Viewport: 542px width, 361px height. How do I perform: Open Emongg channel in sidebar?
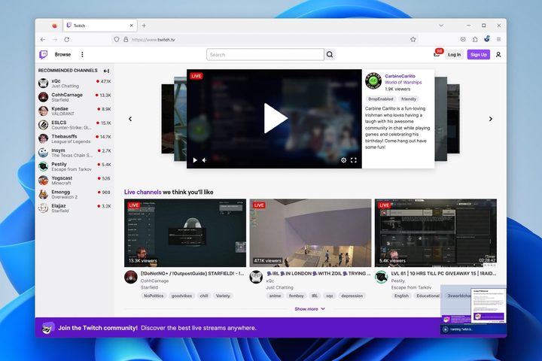pos(75,194)
